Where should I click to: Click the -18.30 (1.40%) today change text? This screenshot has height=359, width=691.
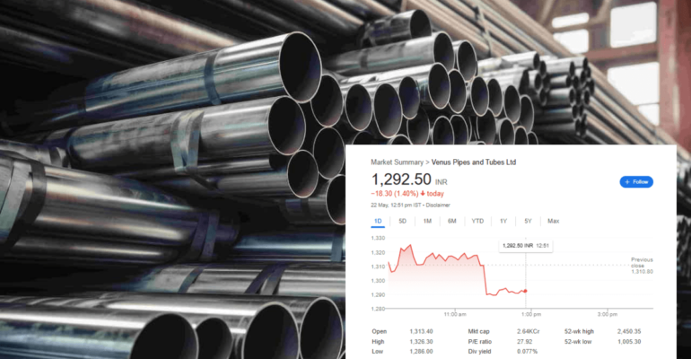407,193
